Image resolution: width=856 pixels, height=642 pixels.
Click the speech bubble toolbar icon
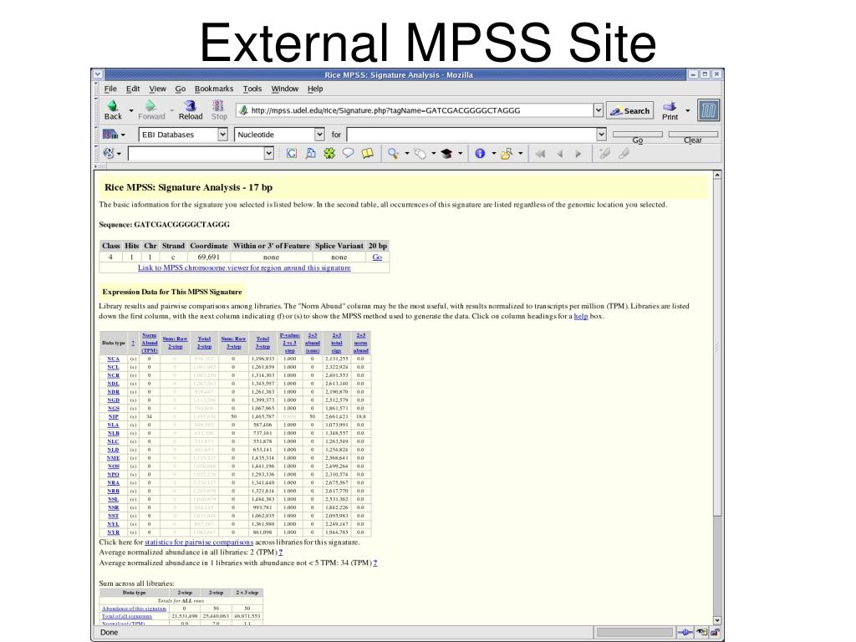[349, 153]
